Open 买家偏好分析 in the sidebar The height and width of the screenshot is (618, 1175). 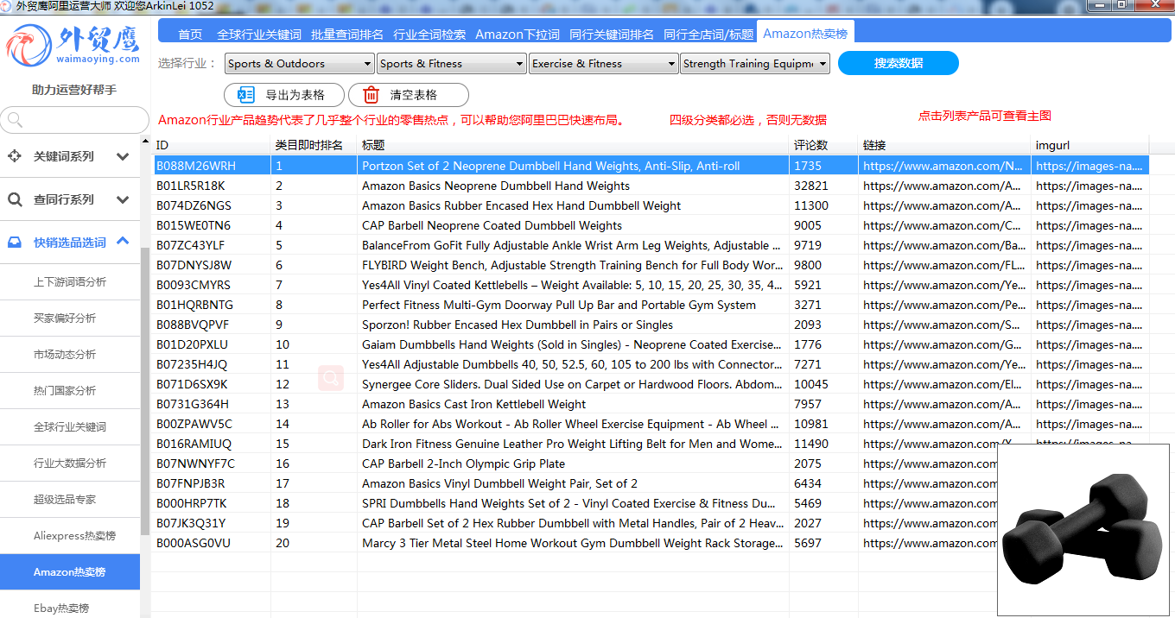[x=70, y=318]
